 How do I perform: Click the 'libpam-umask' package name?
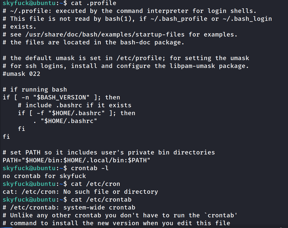click(192, 66)
